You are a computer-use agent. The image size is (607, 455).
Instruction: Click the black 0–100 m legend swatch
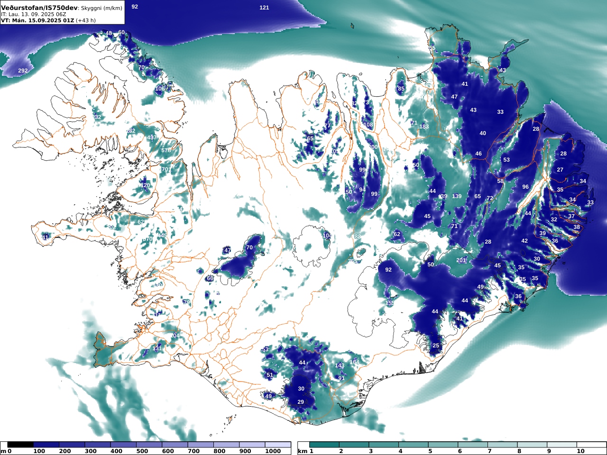[x=20, y=445]
